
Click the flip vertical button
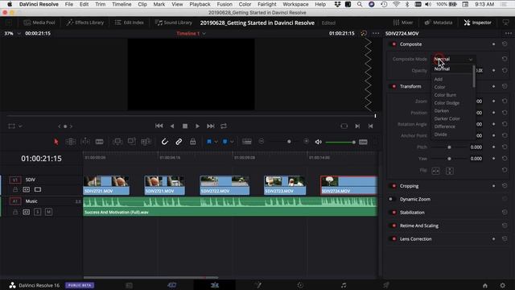450,171
